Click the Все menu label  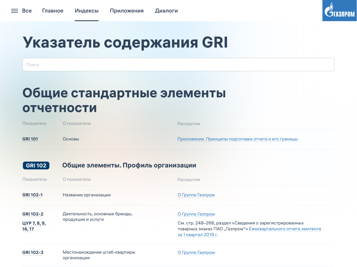pyautogui.click(x=27, y=11)
